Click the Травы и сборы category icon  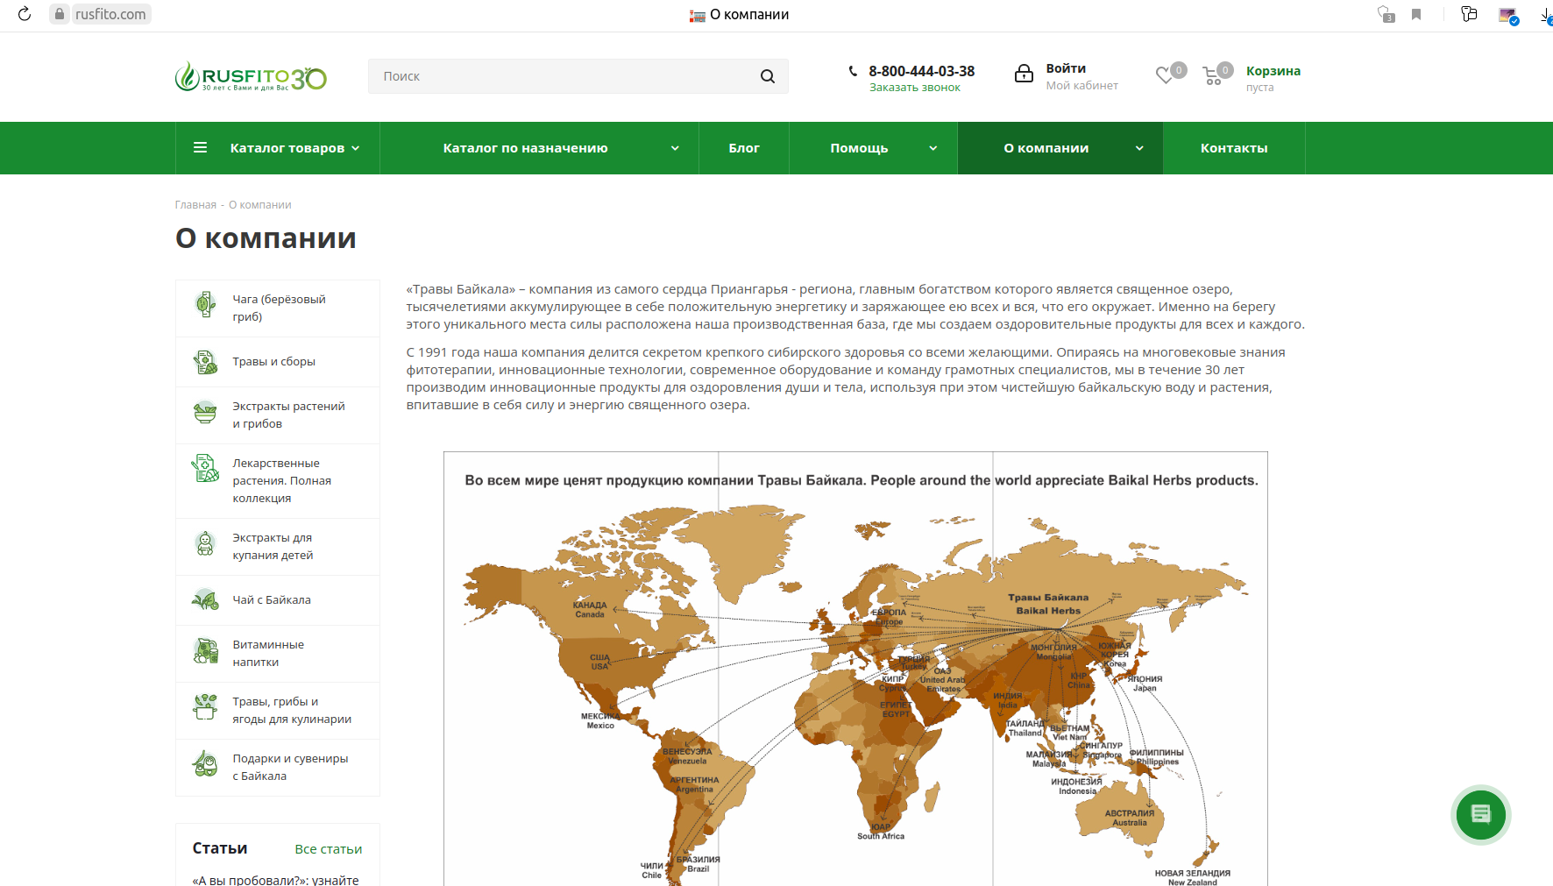point(205,362)
